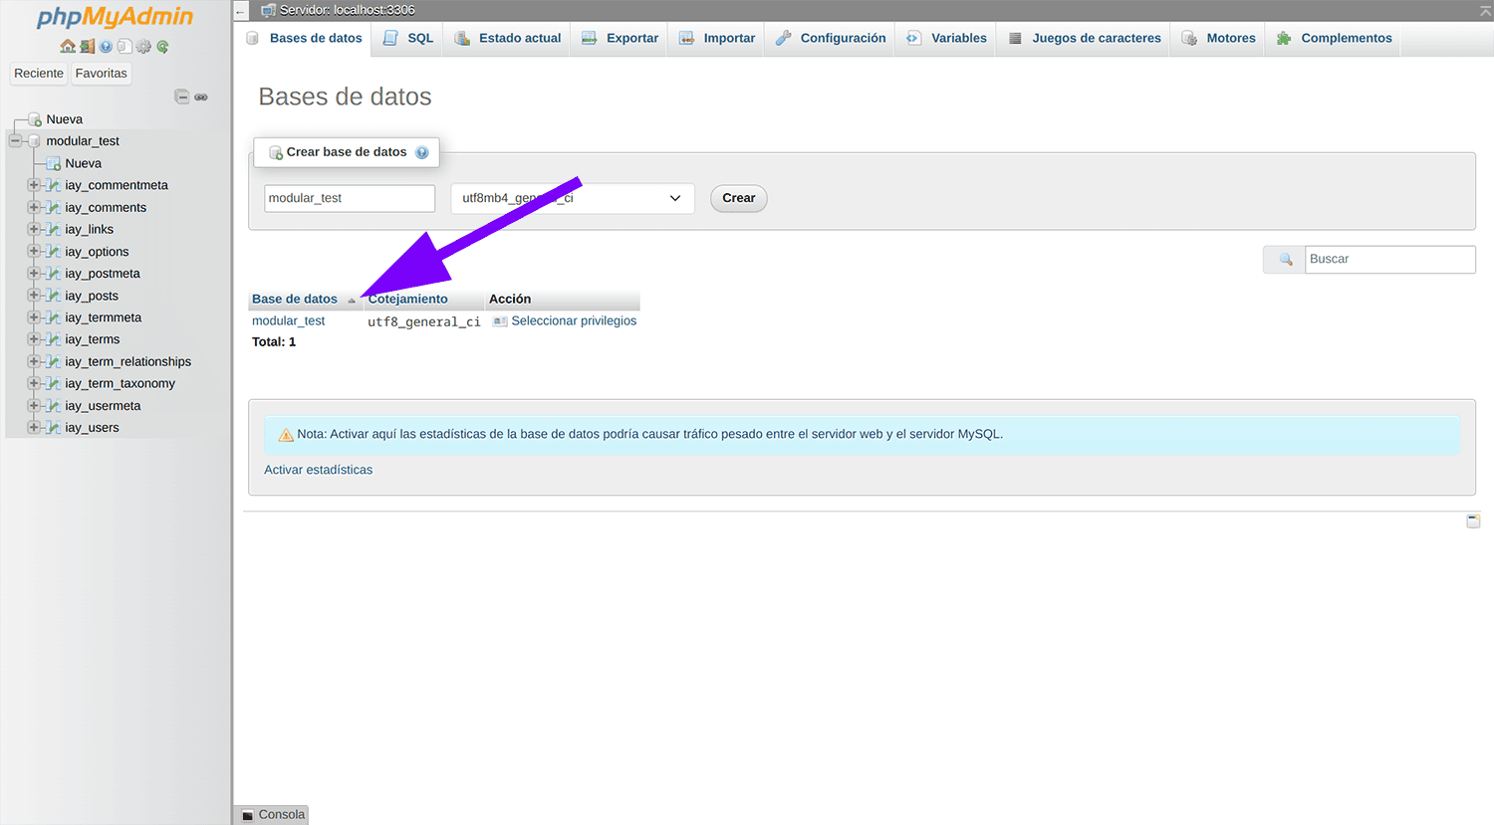The image size is (1494, 825).
Task: Open the Juegos de caracteres tab
Action: point(1084,39)
